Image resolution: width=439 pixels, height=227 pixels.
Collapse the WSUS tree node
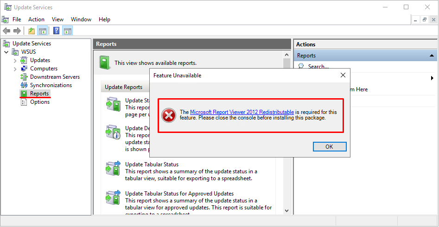[x=6, y=52]
